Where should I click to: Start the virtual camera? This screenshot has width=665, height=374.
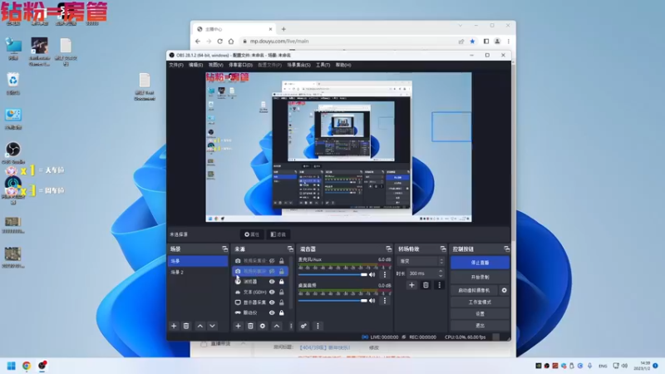pyautogui.click(x=474, y=290)
